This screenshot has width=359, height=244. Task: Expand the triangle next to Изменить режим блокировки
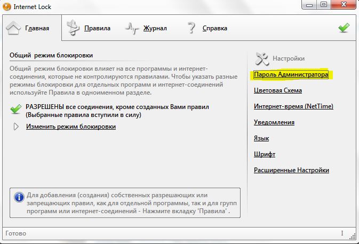click(x=16, y=127)
